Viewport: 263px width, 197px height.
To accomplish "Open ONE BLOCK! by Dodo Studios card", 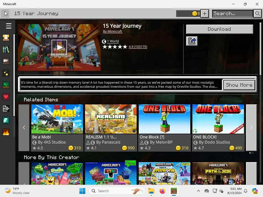I will pyautogui.click(x=218, y=128).
